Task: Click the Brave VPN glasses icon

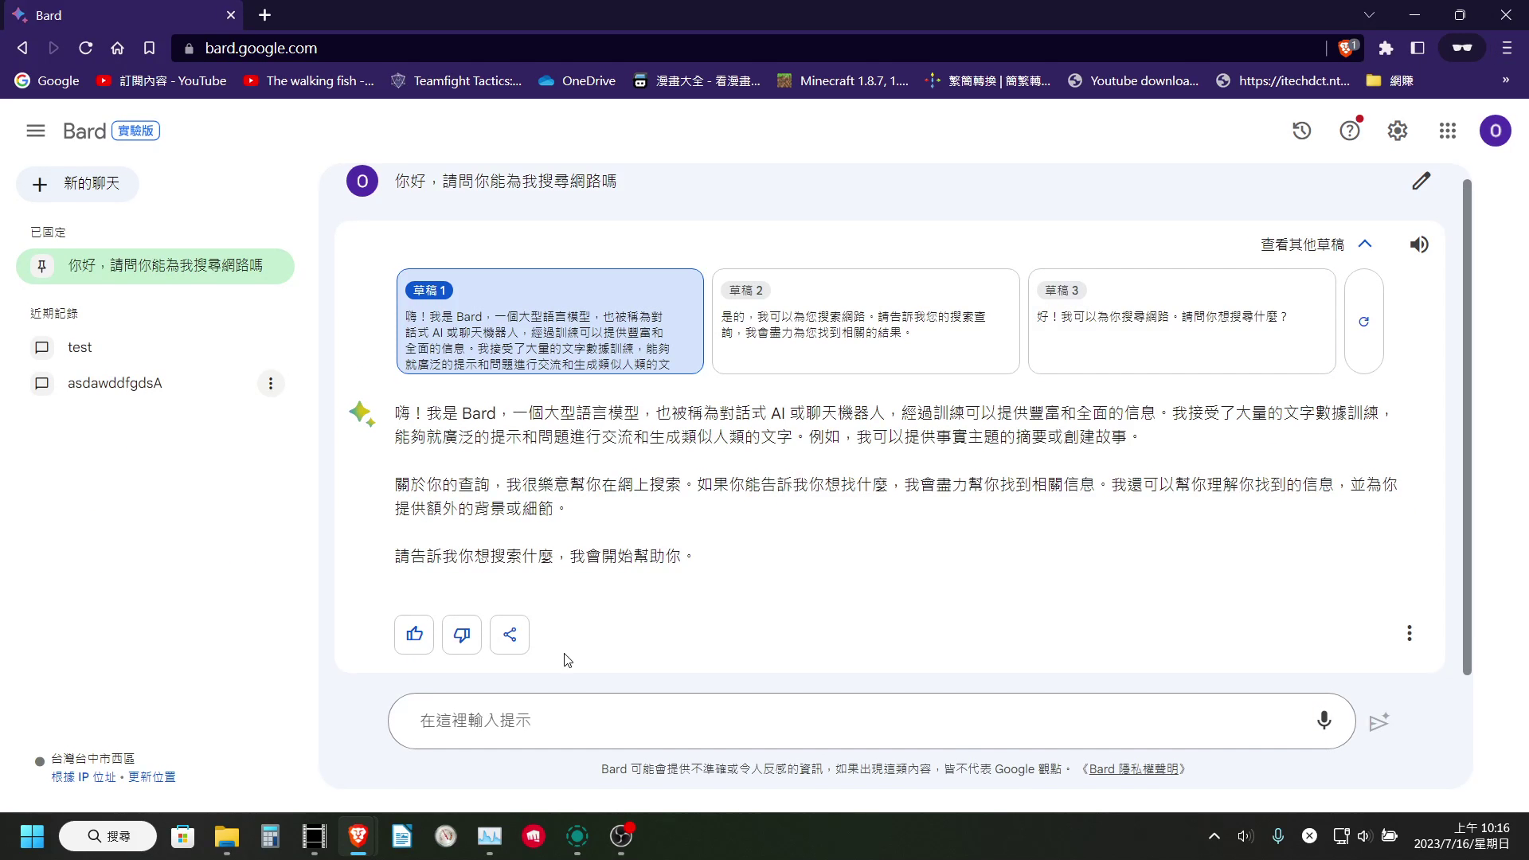Action: coord(1462,48)
